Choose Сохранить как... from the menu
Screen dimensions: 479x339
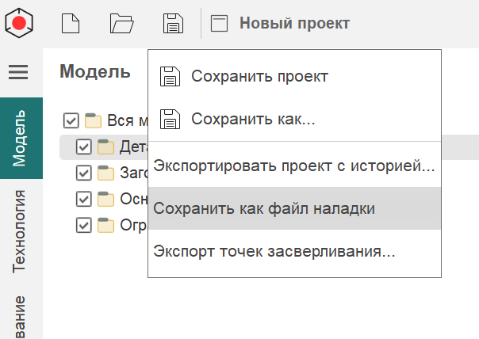coord(253,120)
